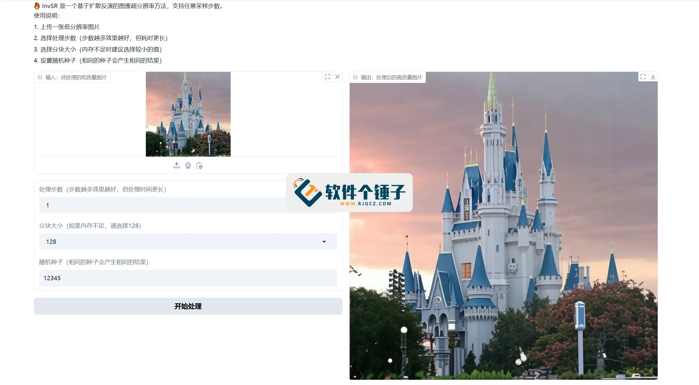699x385 pixels.
Task: Open the 分块大小 dropdown showing 128
Action: (188, 242)
